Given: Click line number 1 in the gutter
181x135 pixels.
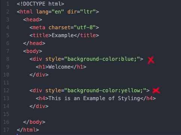Looking at the screenshot, I should coord(8,4).
